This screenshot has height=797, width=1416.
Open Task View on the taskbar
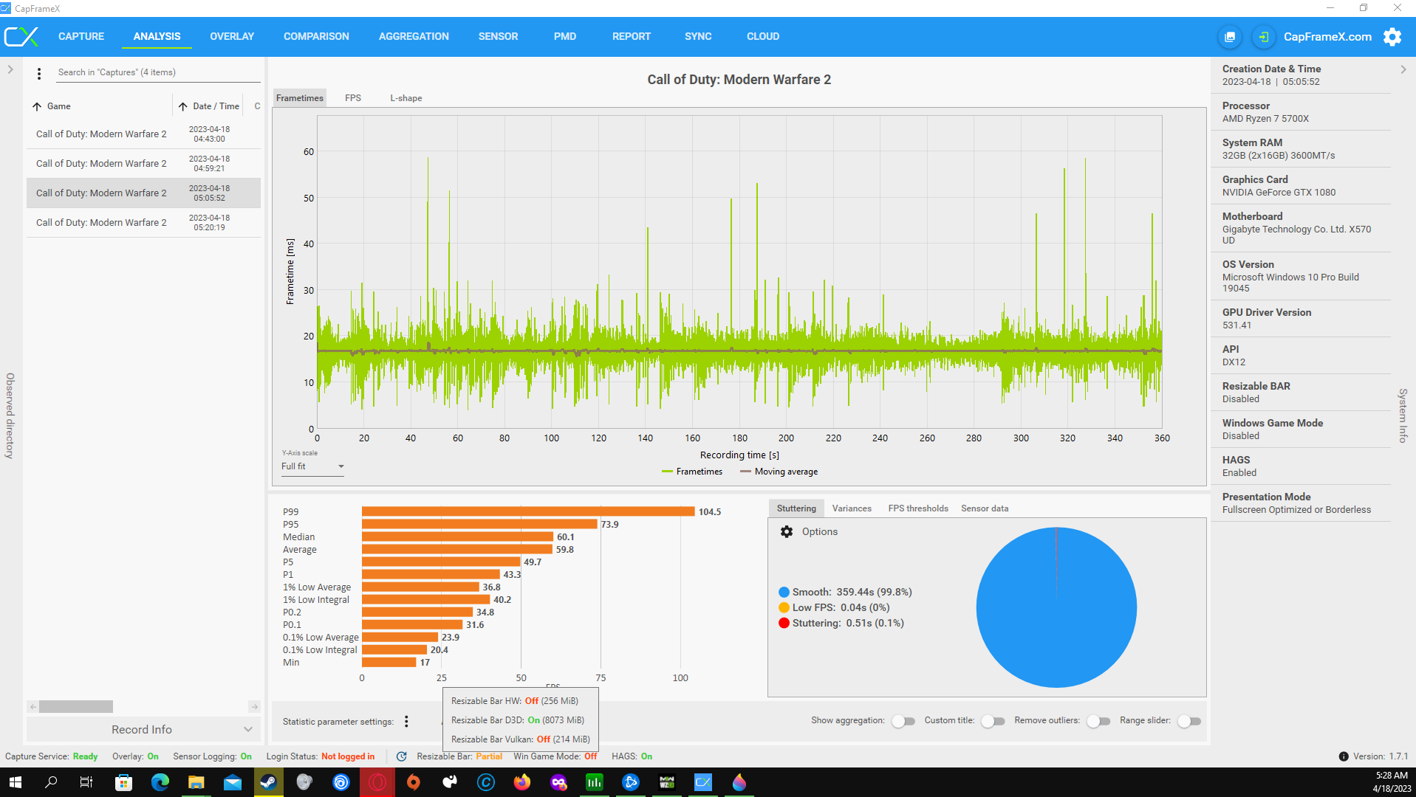(x=86, y=782)
